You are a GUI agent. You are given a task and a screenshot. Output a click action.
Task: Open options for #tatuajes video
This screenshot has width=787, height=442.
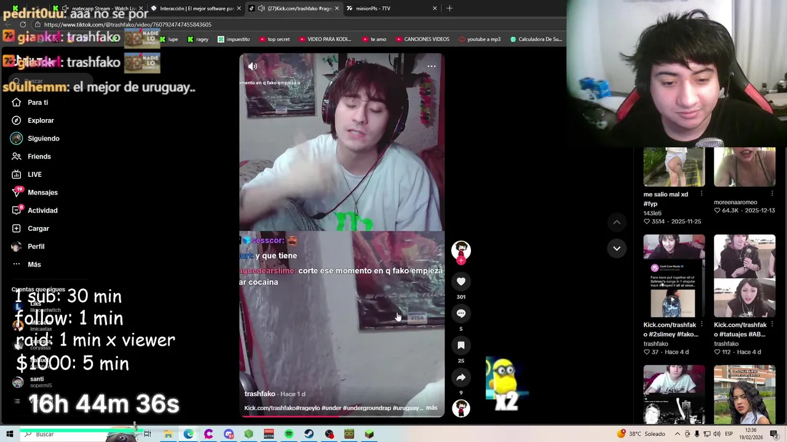(x=772, y=324)
